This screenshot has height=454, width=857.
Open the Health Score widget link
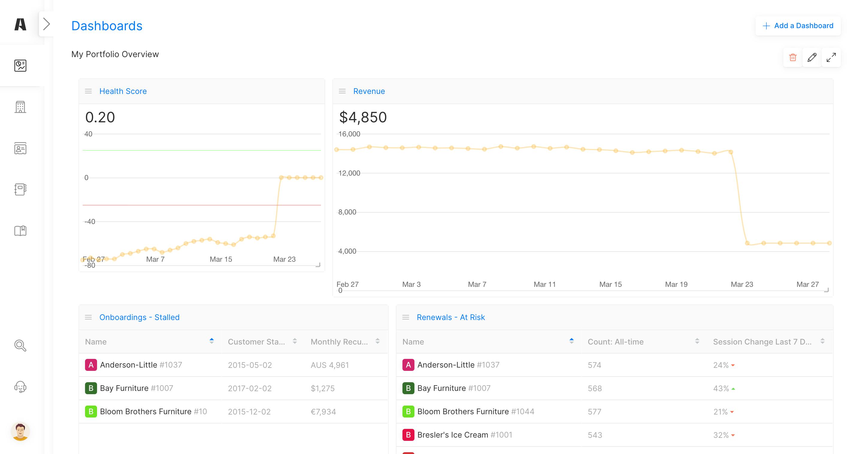coord(123,91)
